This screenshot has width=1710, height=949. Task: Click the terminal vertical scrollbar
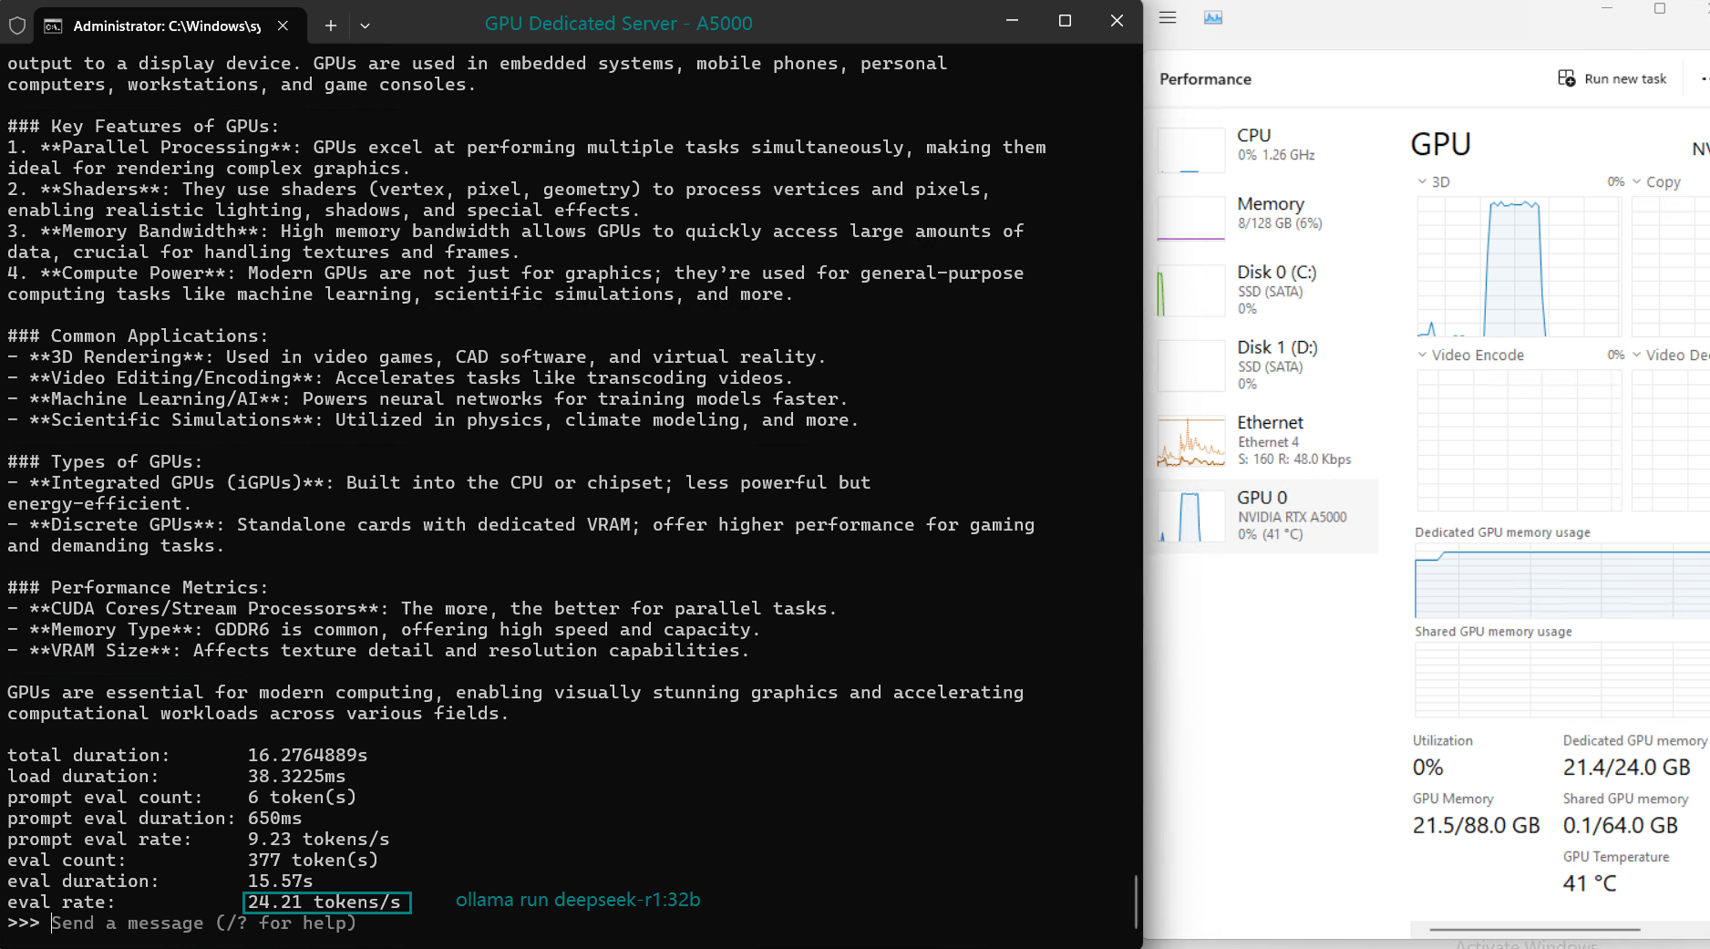point(1136,901)
